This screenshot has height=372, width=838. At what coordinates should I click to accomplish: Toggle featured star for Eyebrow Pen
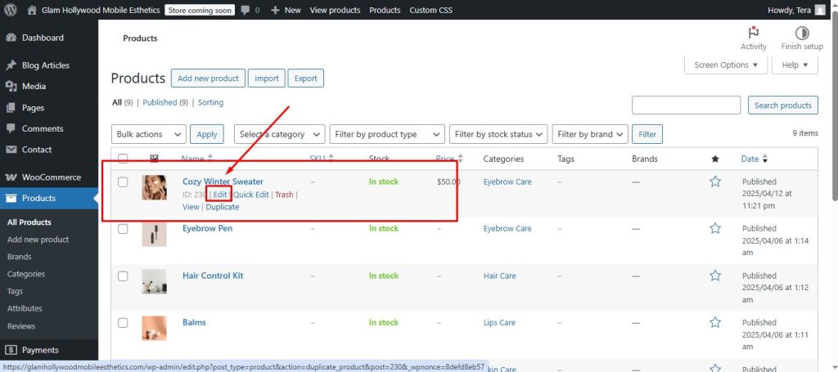click(x=715, y=228)
